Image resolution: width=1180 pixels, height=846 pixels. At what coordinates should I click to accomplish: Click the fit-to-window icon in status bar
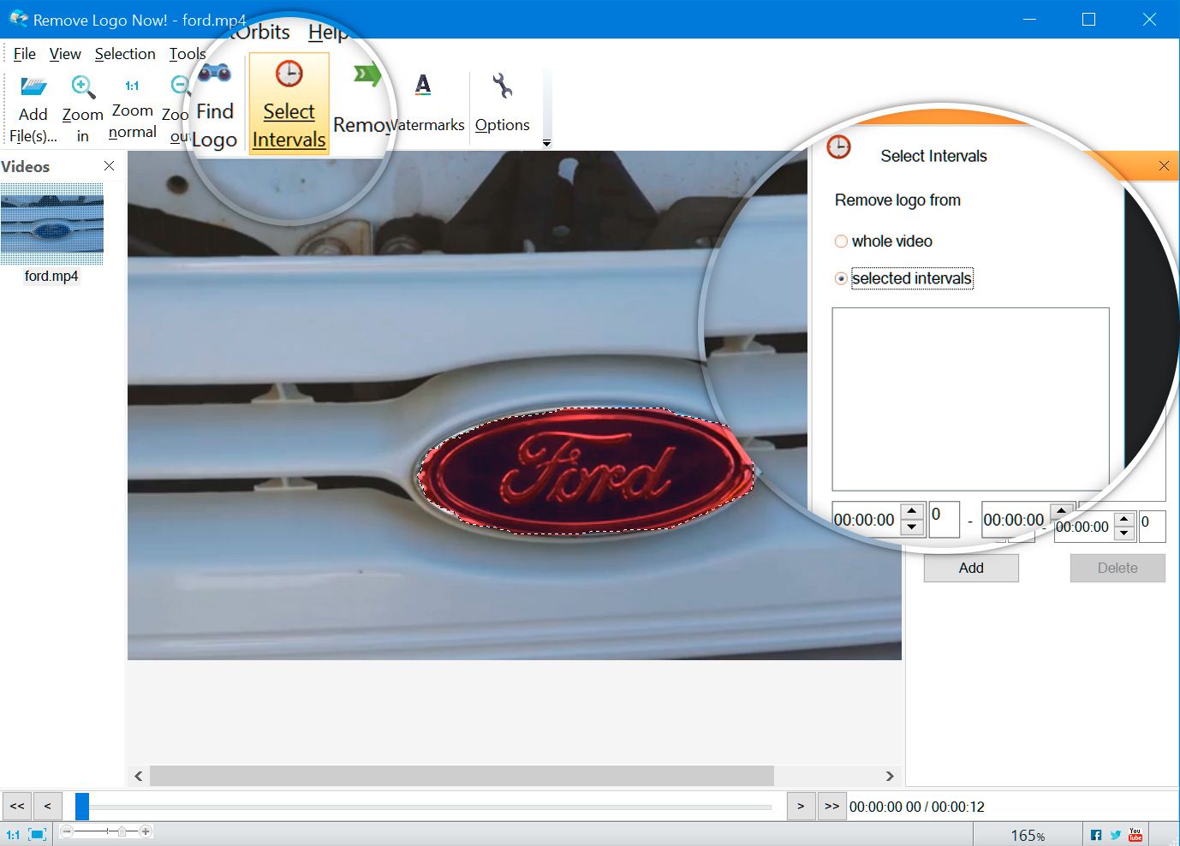click(38, 834)
